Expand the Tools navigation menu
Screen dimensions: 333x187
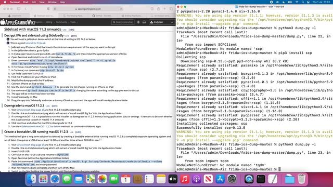(74, 22)
